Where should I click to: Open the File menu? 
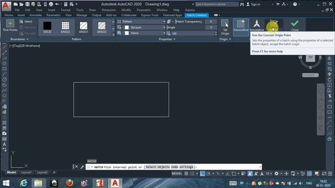click(x=17, y=10)
